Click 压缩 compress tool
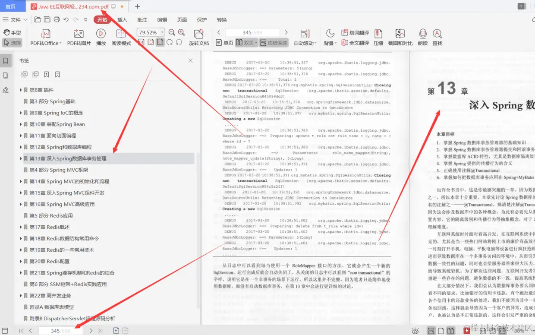Viewport: 535px width, 335px height. (378, 38)
